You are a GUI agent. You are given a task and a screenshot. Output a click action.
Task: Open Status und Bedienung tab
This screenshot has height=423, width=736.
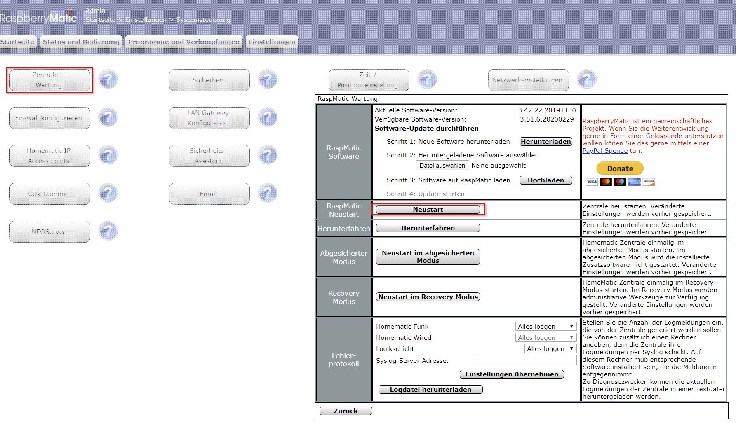(x=81, y=42)
